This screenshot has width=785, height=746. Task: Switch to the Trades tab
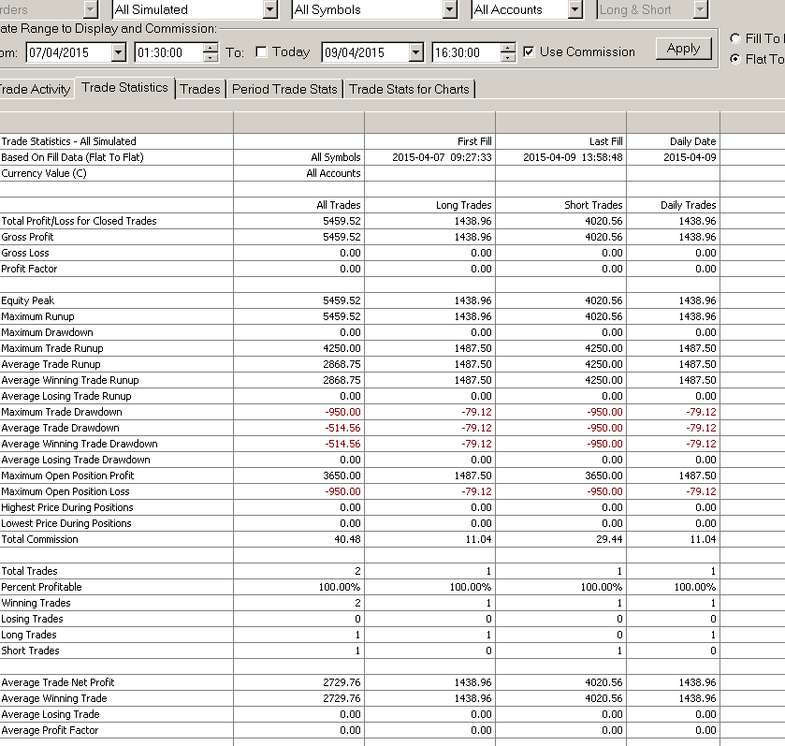[200, 89]
